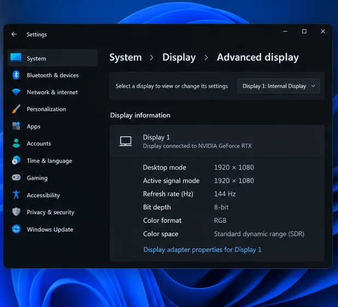Click the Display 1 title text
The width and height of the screenshot is (338, 307).
point(156,137)
